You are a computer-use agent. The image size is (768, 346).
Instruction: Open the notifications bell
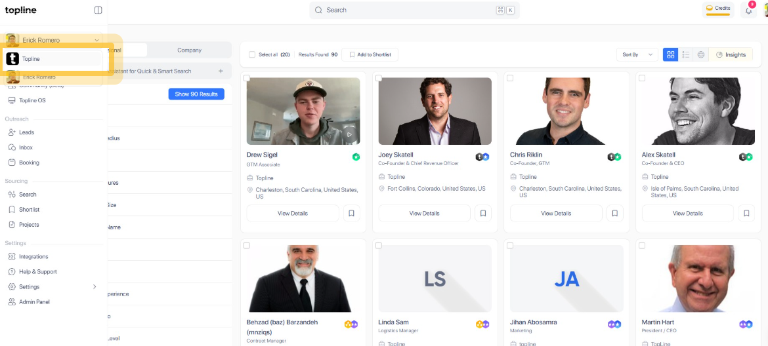[748, 10]
